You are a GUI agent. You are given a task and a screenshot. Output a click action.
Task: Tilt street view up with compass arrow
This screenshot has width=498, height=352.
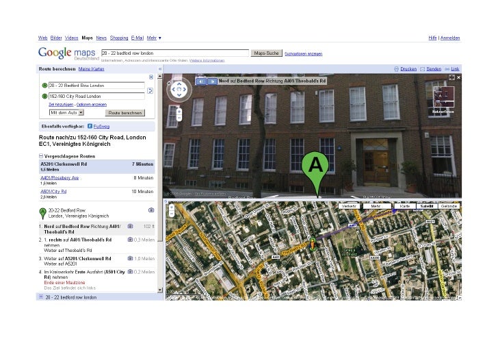pos(179,84)
